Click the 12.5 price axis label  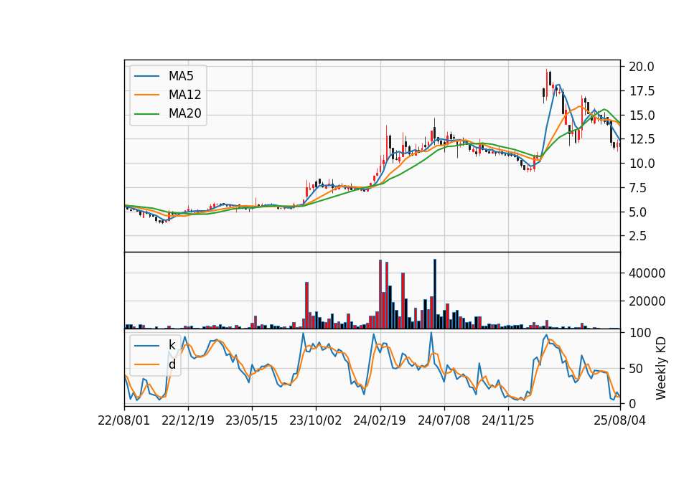[x=642, y=139]
